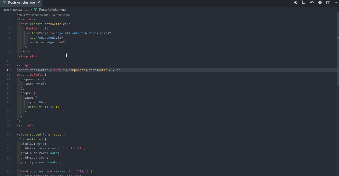This screenshot has width=339, height=176.
Task: Click the "You, a few seconds ago" CodeLens
Action: 33,15
